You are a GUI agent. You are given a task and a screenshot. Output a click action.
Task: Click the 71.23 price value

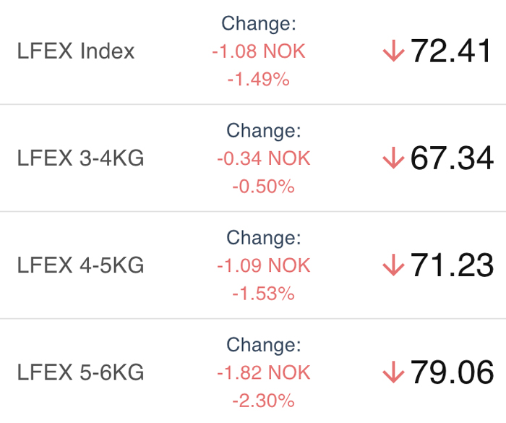(452, 265)
